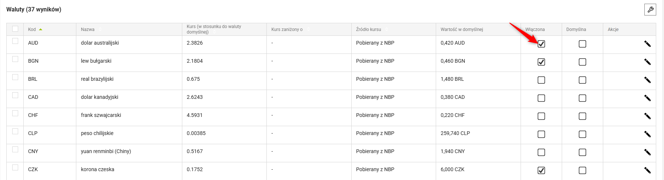
Task: Click the pencil icon for BRL
Action: click(647, 80)
